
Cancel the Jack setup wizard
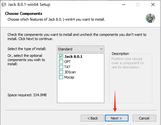tap(144, 118)
